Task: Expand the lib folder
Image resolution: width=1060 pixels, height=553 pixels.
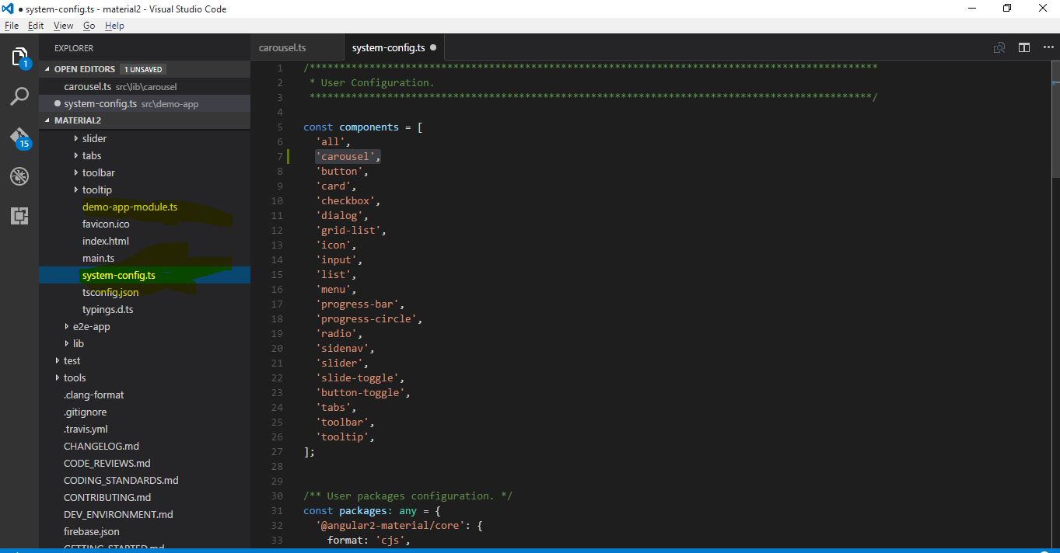Action: [x=78, y=343]
